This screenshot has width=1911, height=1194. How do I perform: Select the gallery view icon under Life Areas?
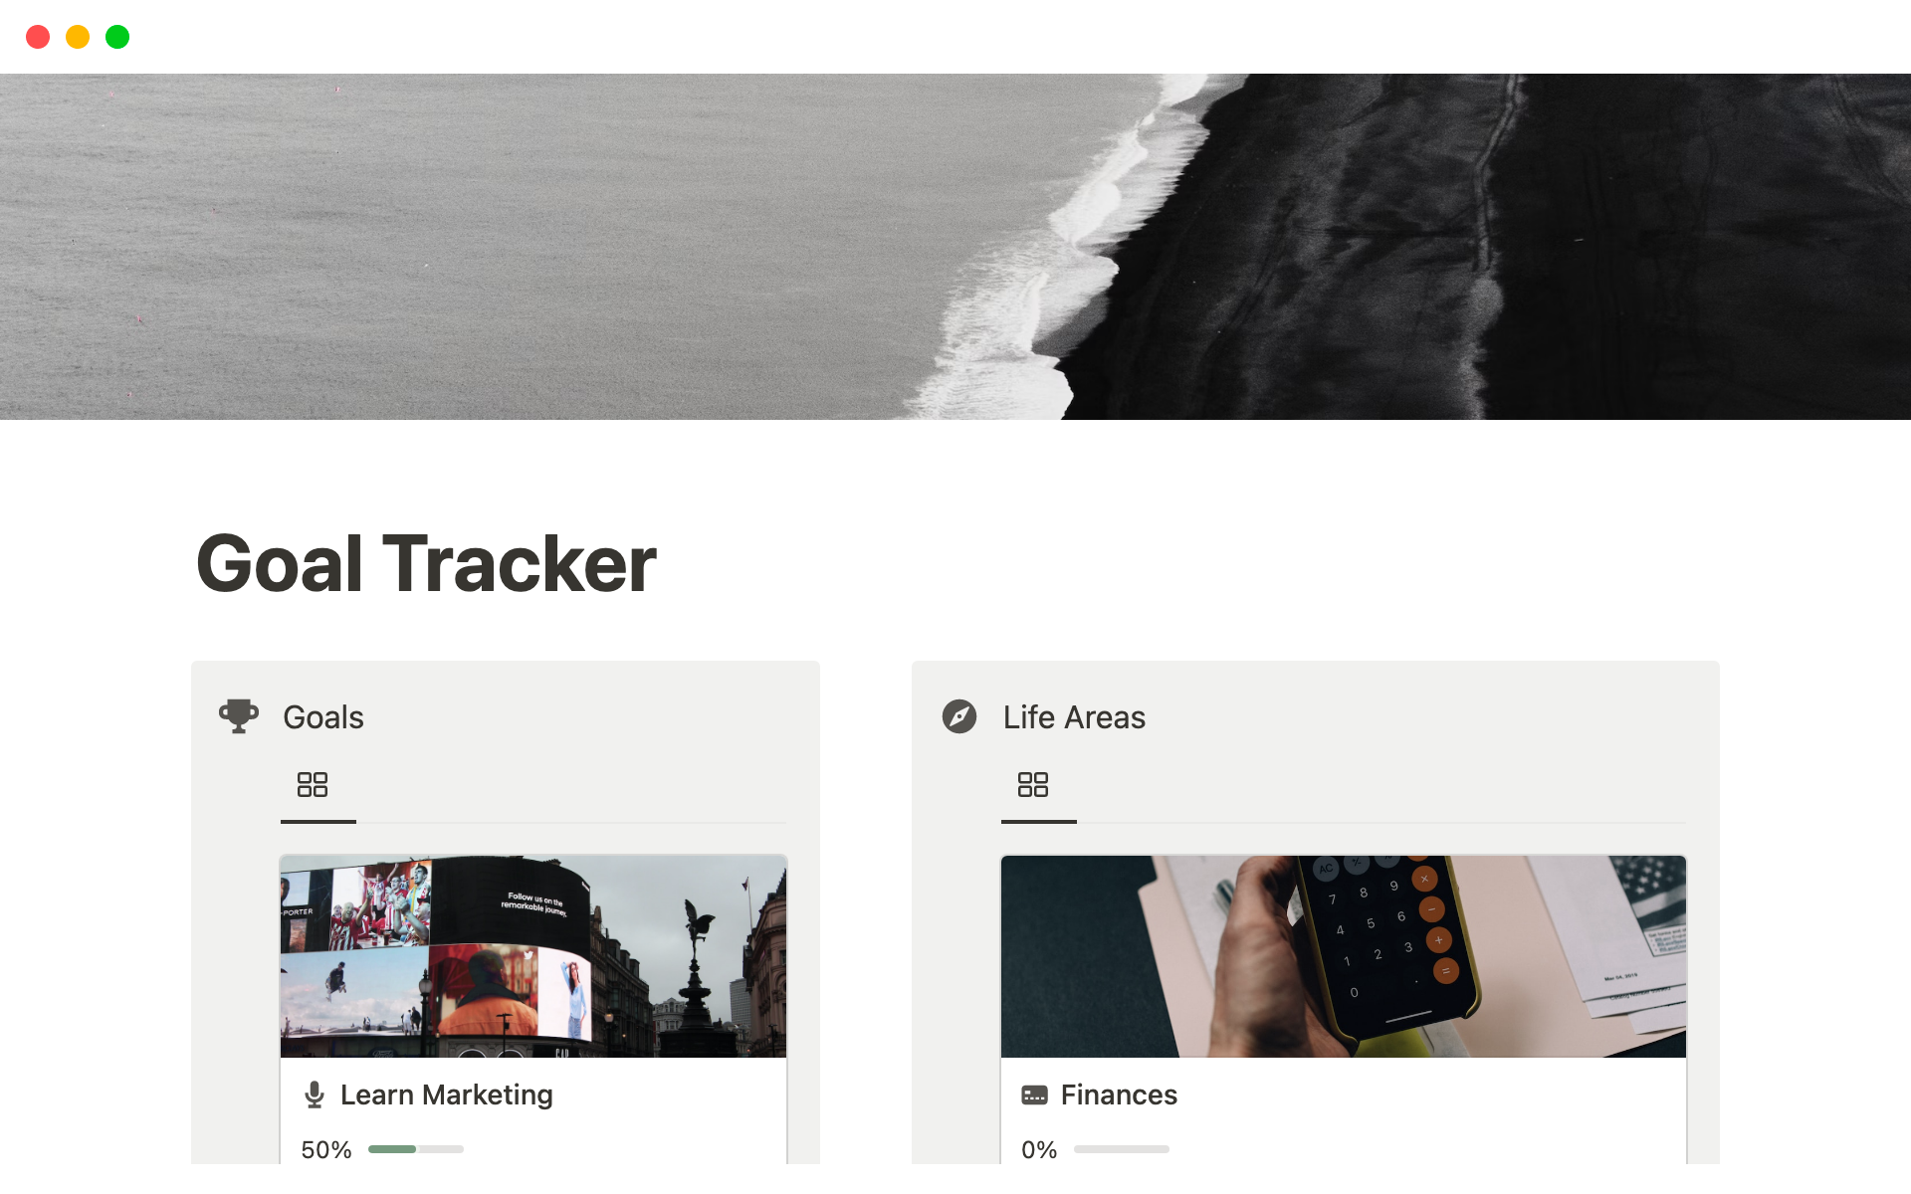pyautogui.click(x=1033, y=784)
